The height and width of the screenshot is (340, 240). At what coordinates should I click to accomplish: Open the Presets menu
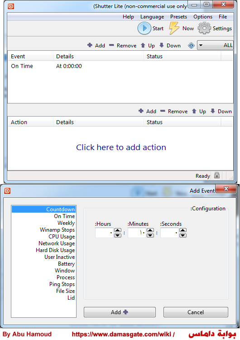(178, 17)
